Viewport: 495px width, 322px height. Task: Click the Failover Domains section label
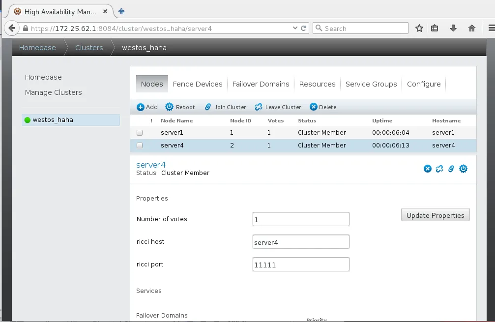(x=162, y=316)
